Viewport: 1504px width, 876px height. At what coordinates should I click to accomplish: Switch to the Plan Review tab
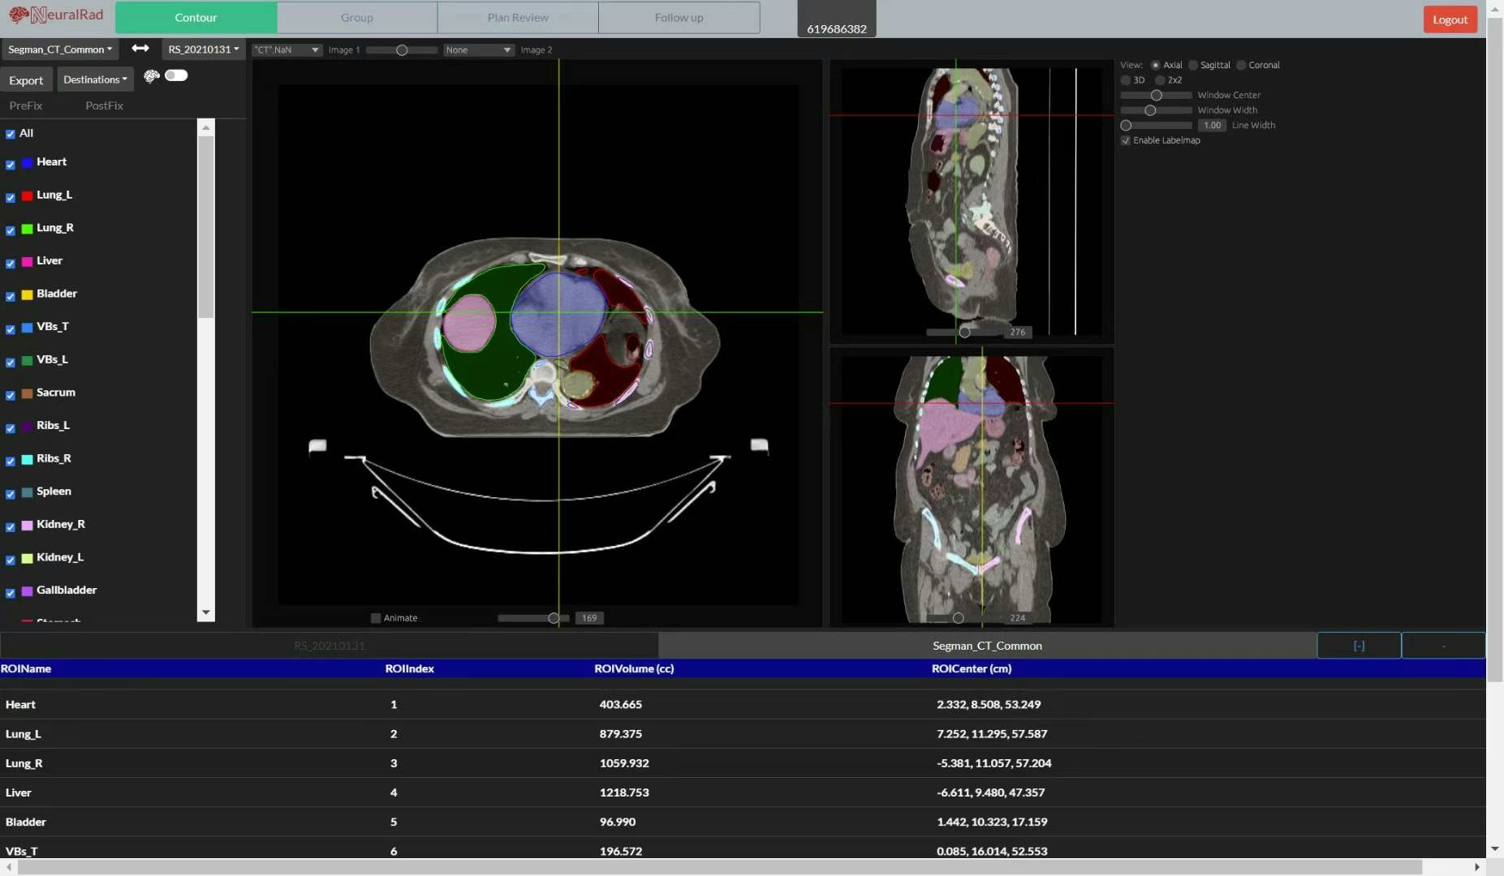tap(518, 18)
